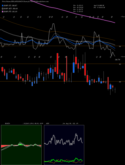Click the 'Pre O: 29.11' open value

click(78, 5)
